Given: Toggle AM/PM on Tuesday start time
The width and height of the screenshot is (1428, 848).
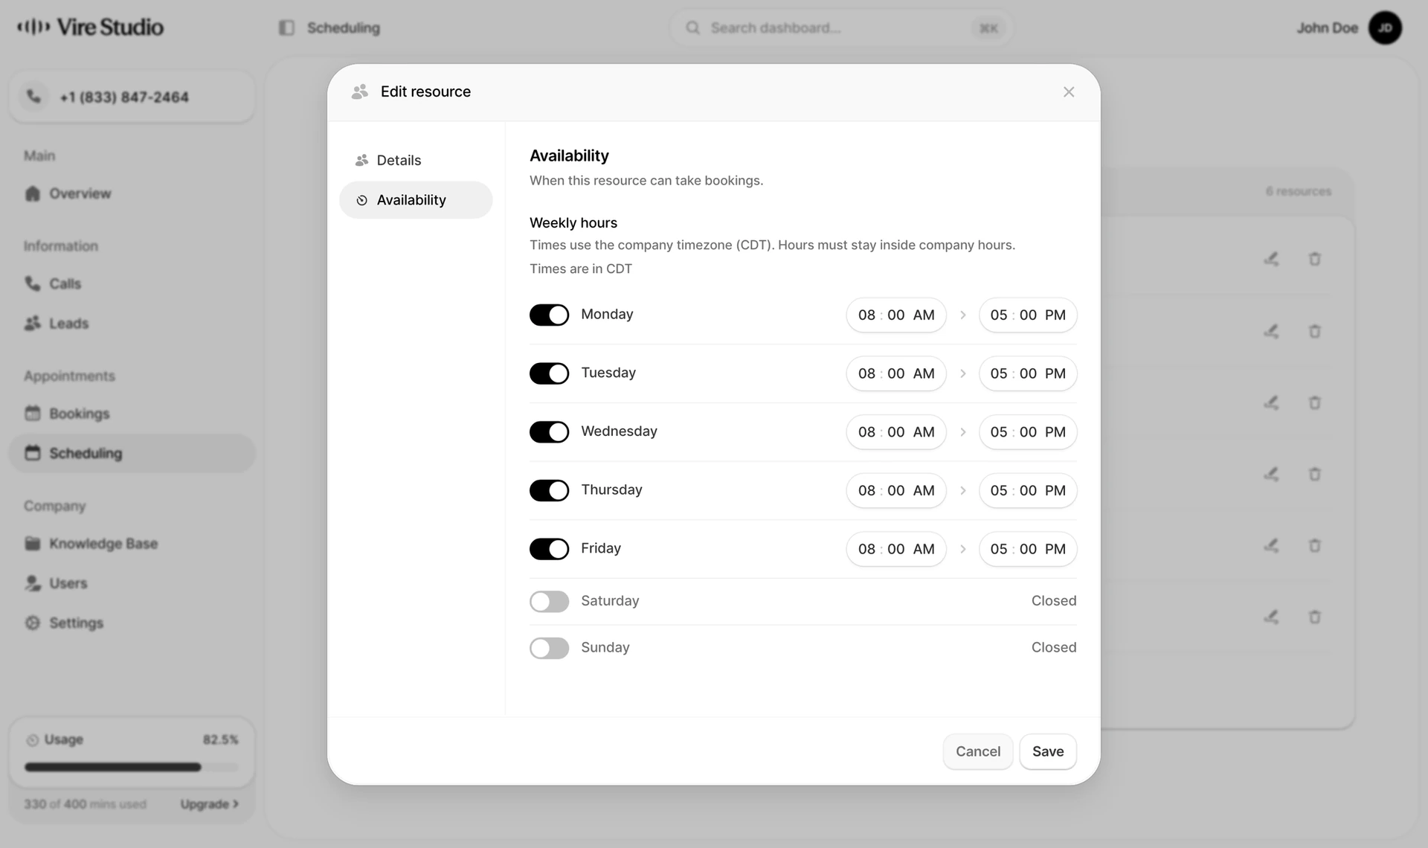Looking at the screenshot, I should click(x=924, y=373).
